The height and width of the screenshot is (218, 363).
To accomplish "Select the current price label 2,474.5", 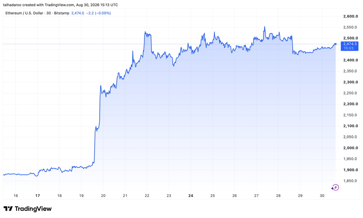I will point(350,46).
